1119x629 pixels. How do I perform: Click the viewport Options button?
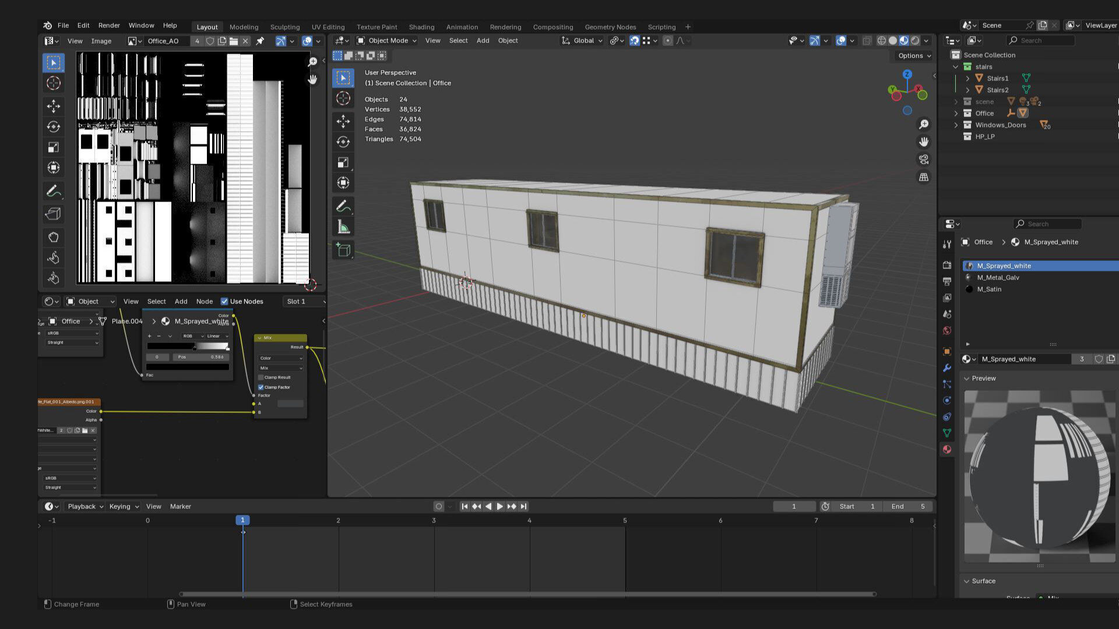[x=914, y=56]
